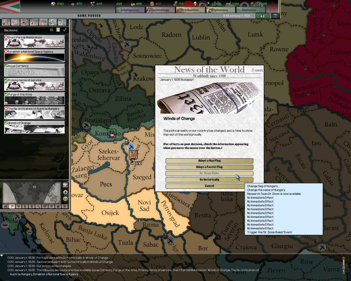
Task: Click the alpha sorting symbol above decisions list
Action: tap(51, 30)
